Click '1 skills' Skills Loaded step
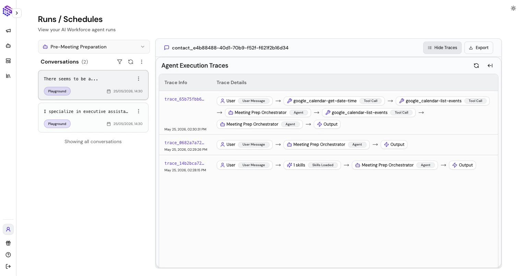This screenshot has width=523, height=276. [x=312, y=165]
